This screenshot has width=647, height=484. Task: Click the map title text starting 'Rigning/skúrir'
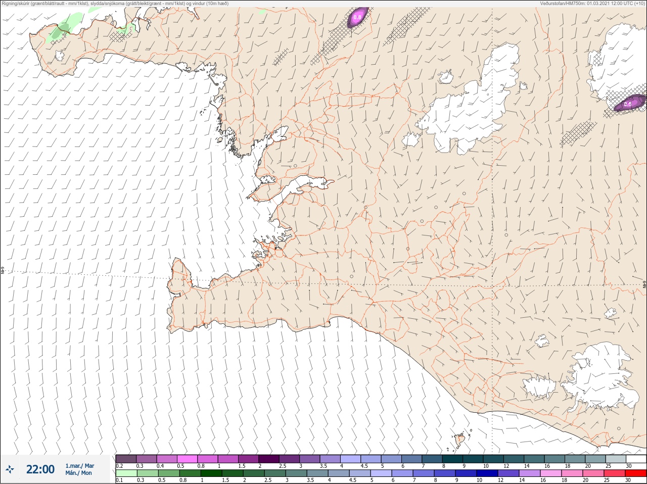[115, 4]
